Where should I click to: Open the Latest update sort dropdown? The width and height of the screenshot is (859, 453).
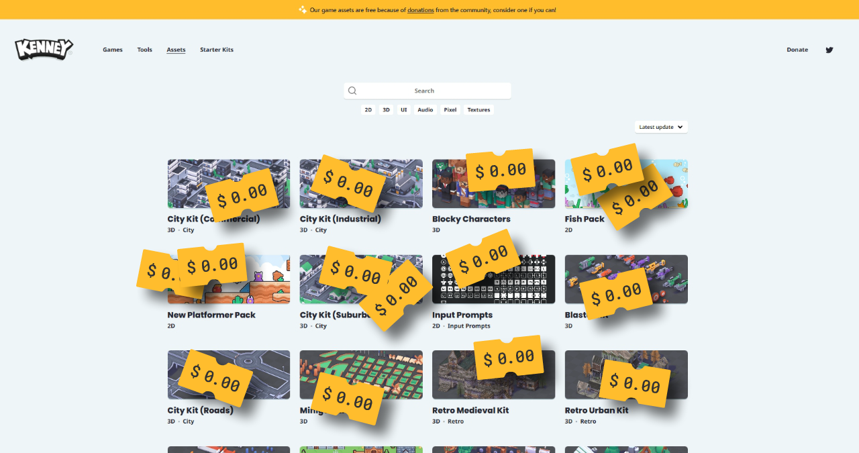(661, 127)
